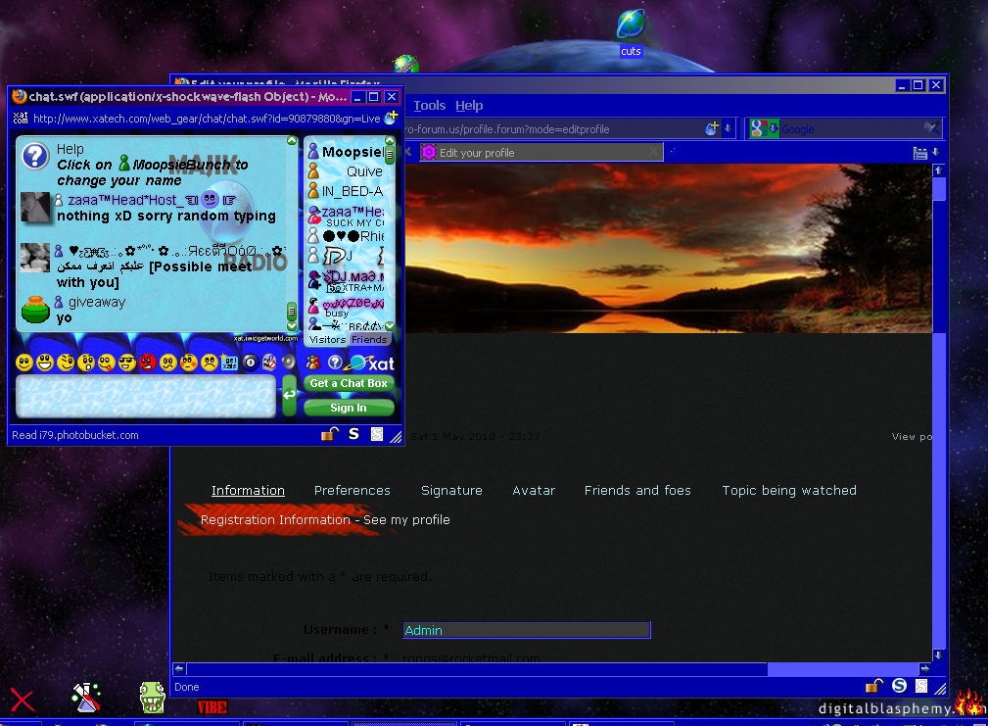Bookmark forum page with star-globe icon
Screen dimensions: 988x726
point(712,128)
